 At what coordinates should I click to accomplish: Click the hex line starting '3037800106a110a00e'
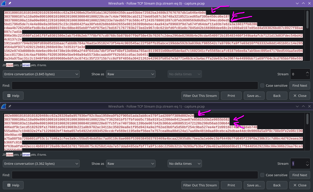[x=117, y=119]
